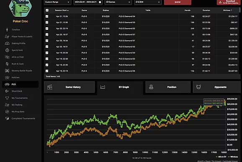Viewport: 242px width, 162px height.
Task: Switch to the Opponents tab
Action: [x=217, y=87]
